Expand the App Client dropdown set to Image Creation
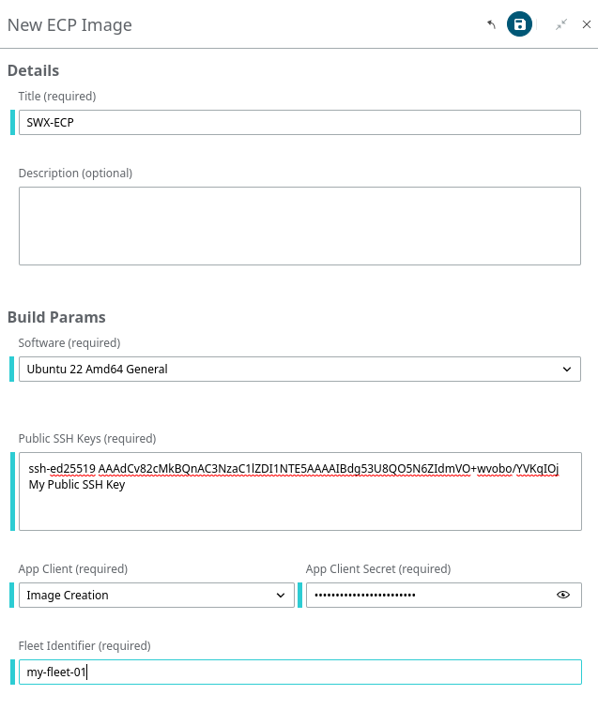 (157, 595)
